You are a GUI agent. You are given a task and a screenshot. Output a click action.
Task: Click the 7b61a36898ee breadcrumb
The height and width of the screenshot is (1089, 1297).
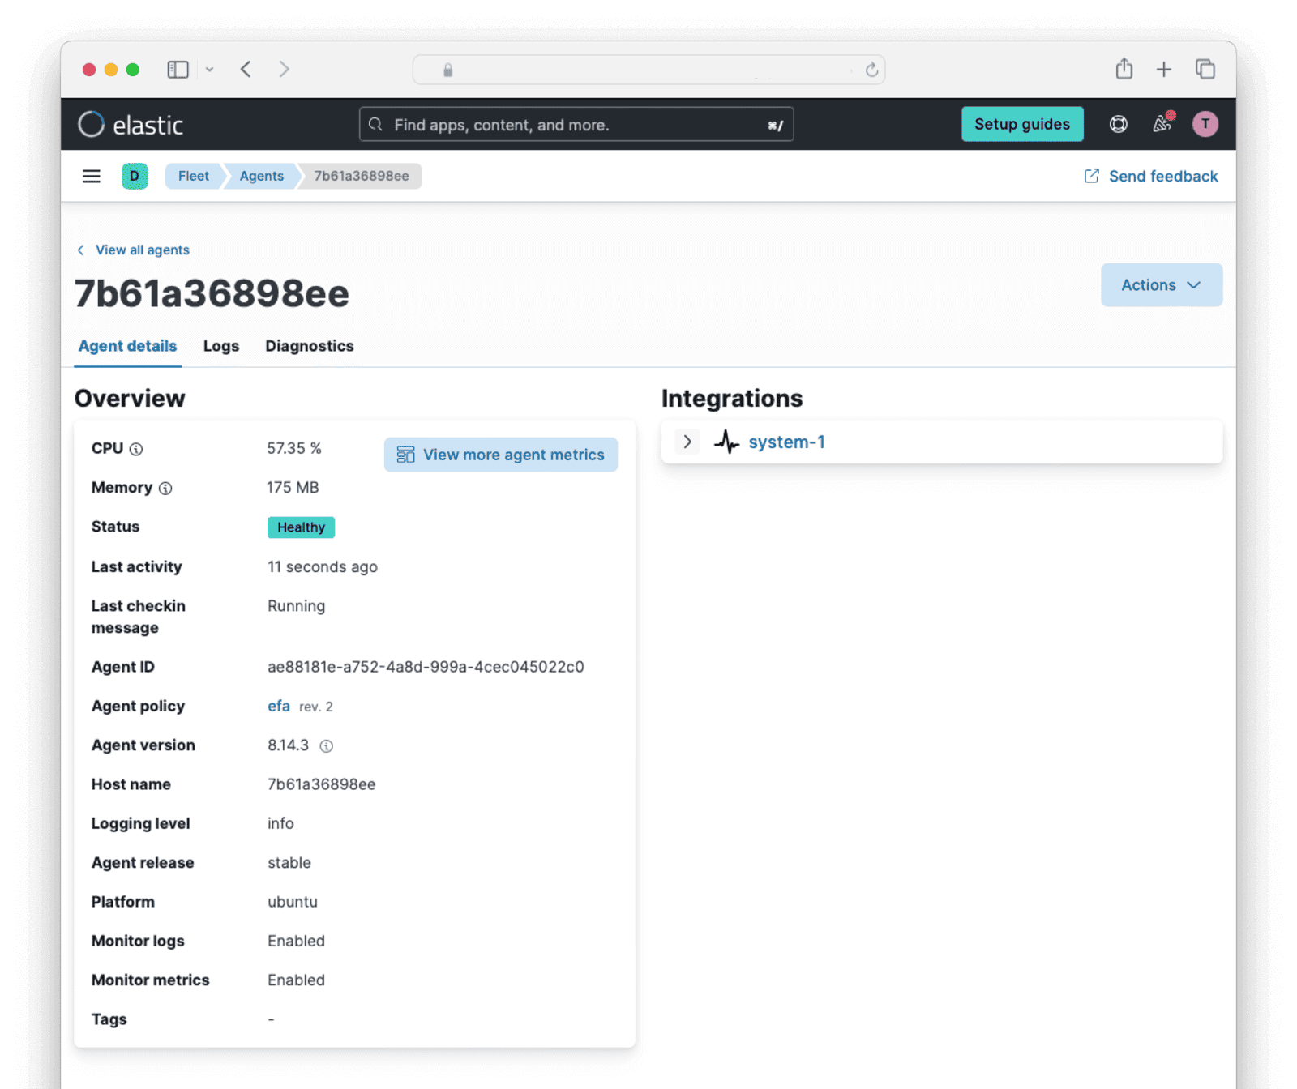coord(362,176)
